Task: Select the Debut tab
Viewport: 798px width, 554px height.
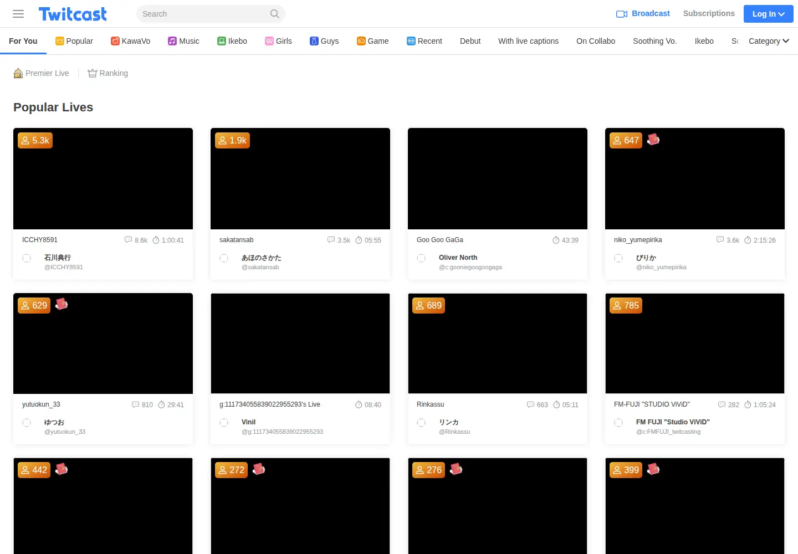Action: coord(470,41)
